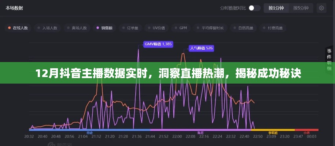This screenshot has width=335, height=146.
Task: Click the 20:32 time axis label
Action: point(29,137)
